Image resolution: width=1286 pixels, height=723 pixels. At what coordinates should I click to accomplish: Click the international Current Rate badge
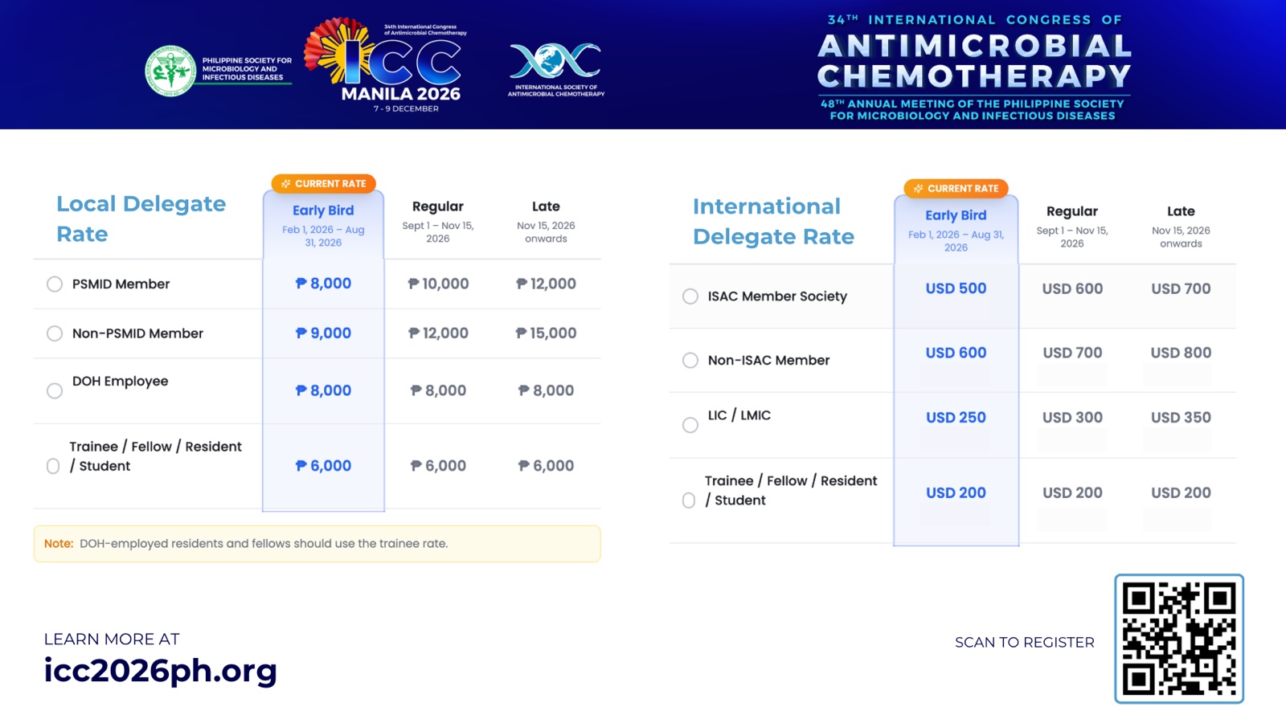[956, 189]
